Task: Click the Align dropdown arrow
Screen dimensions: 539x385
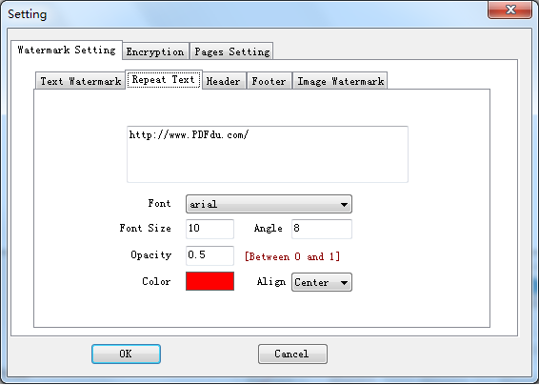Action: 344,283
